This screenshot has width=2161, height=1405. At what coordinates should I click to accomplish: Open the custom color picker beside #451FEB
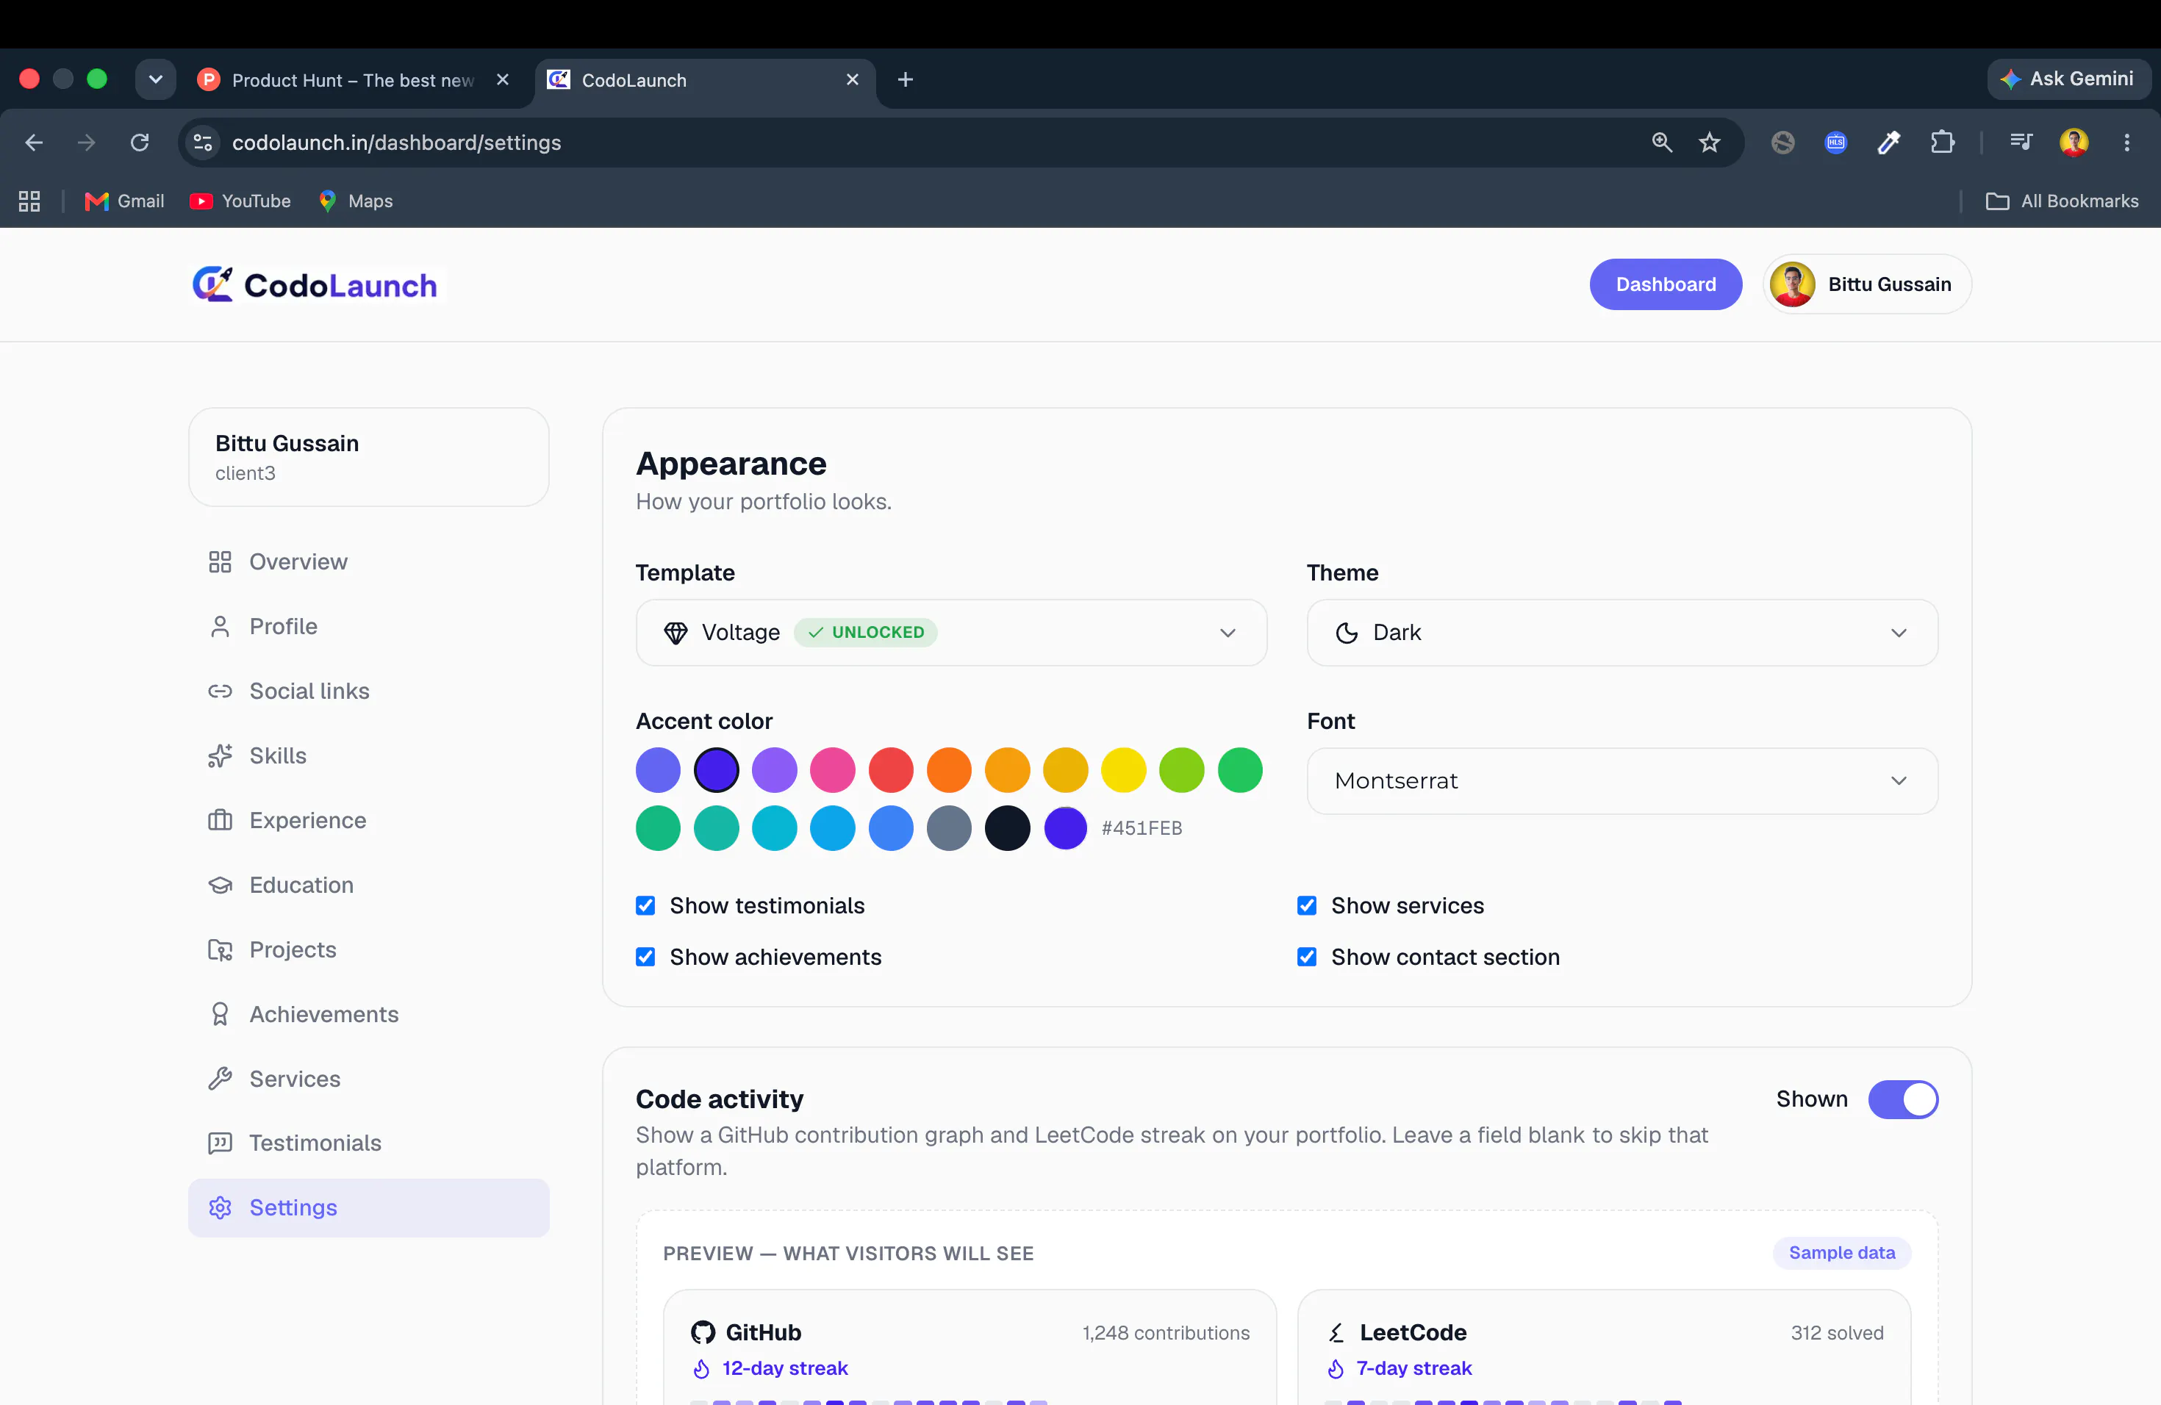click(1065, 829)
